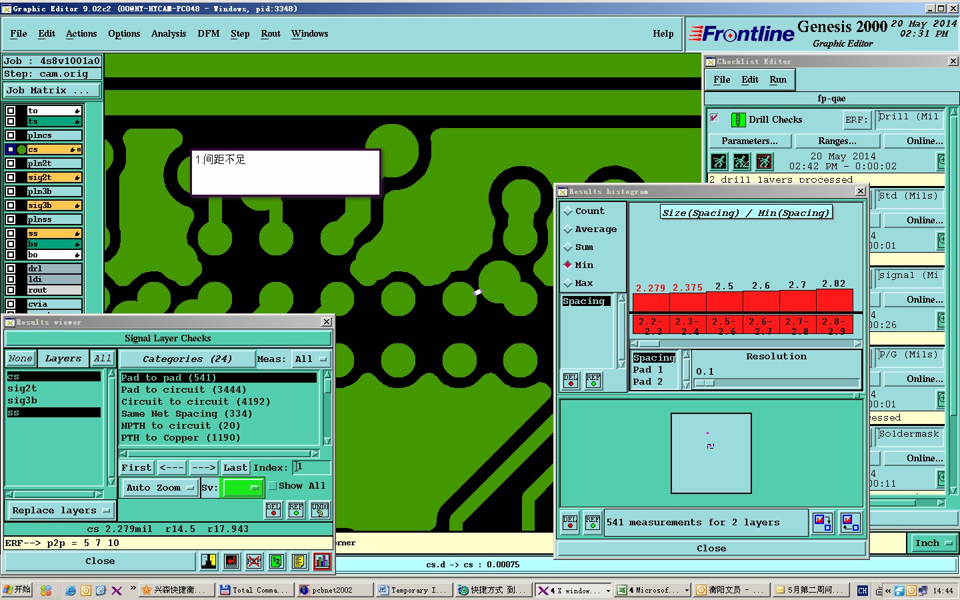Open the Start menu on the taskbar

(17, 590)
